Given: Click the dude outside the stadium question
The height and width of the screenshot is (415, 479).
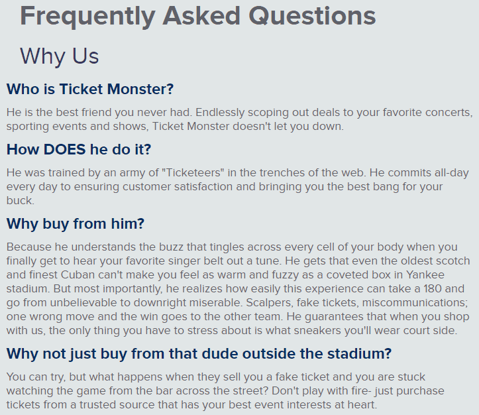Looking at the screenshot, I should pos(199,354).
